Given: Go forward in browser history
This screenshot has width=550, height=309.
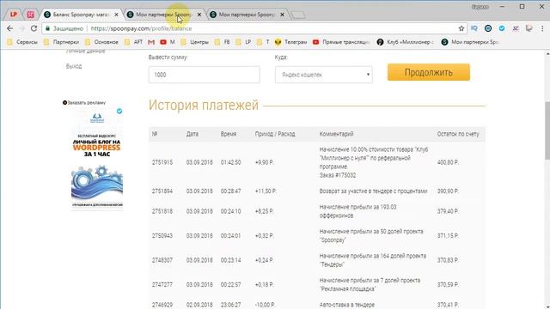Looking at the screenshot, I should [x=21, y=28].
